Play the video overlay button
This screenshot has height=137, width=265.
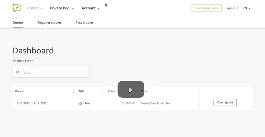click(x=131, y=89)
